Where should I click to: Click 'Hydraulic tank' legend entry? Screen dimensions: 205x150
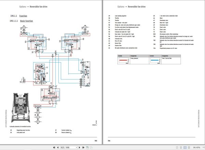[x=119, y=39]
